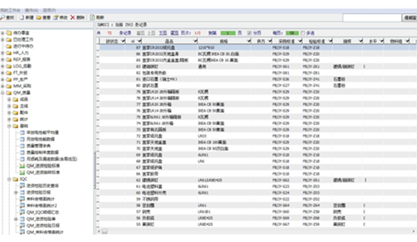Expand the HR_人力 tree folder
Viewport: 417px width, 242px height.
(x=3, y=53)
